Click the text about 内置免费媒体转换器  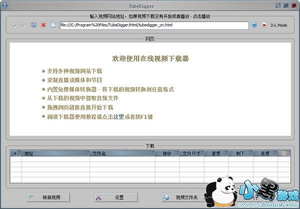tap(110, 89)
